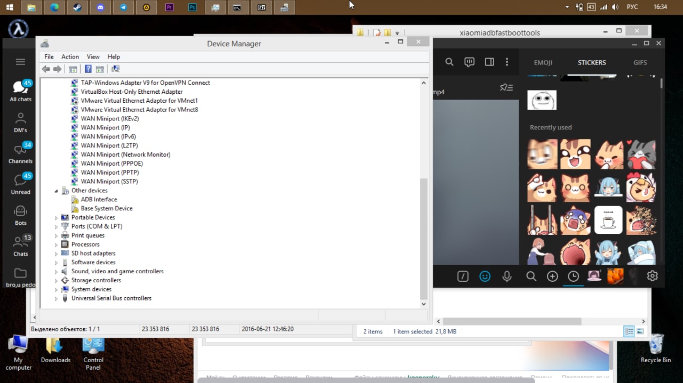Send the meme face sticker above Recently used
Viewport: 683px width, 383px height.
[x=542, y=100]
